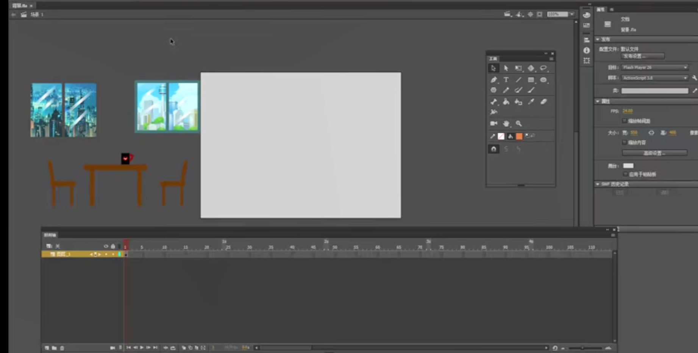Select the Eyedropper tool

[531, 102]
